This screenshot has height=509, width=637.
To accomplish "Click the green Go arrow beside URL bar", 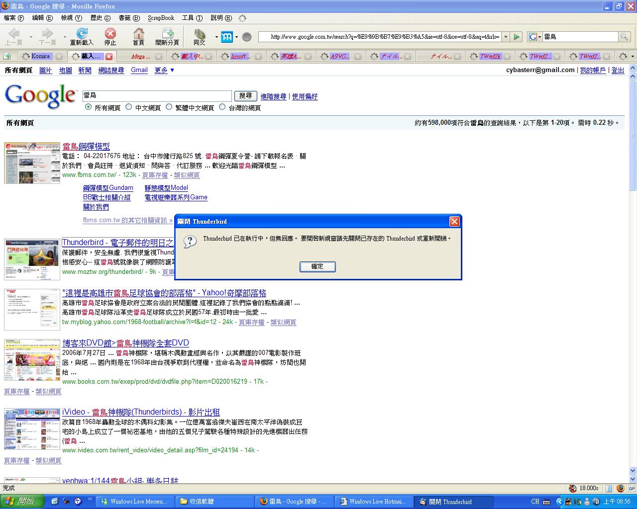I will click(x=517, y=37).
